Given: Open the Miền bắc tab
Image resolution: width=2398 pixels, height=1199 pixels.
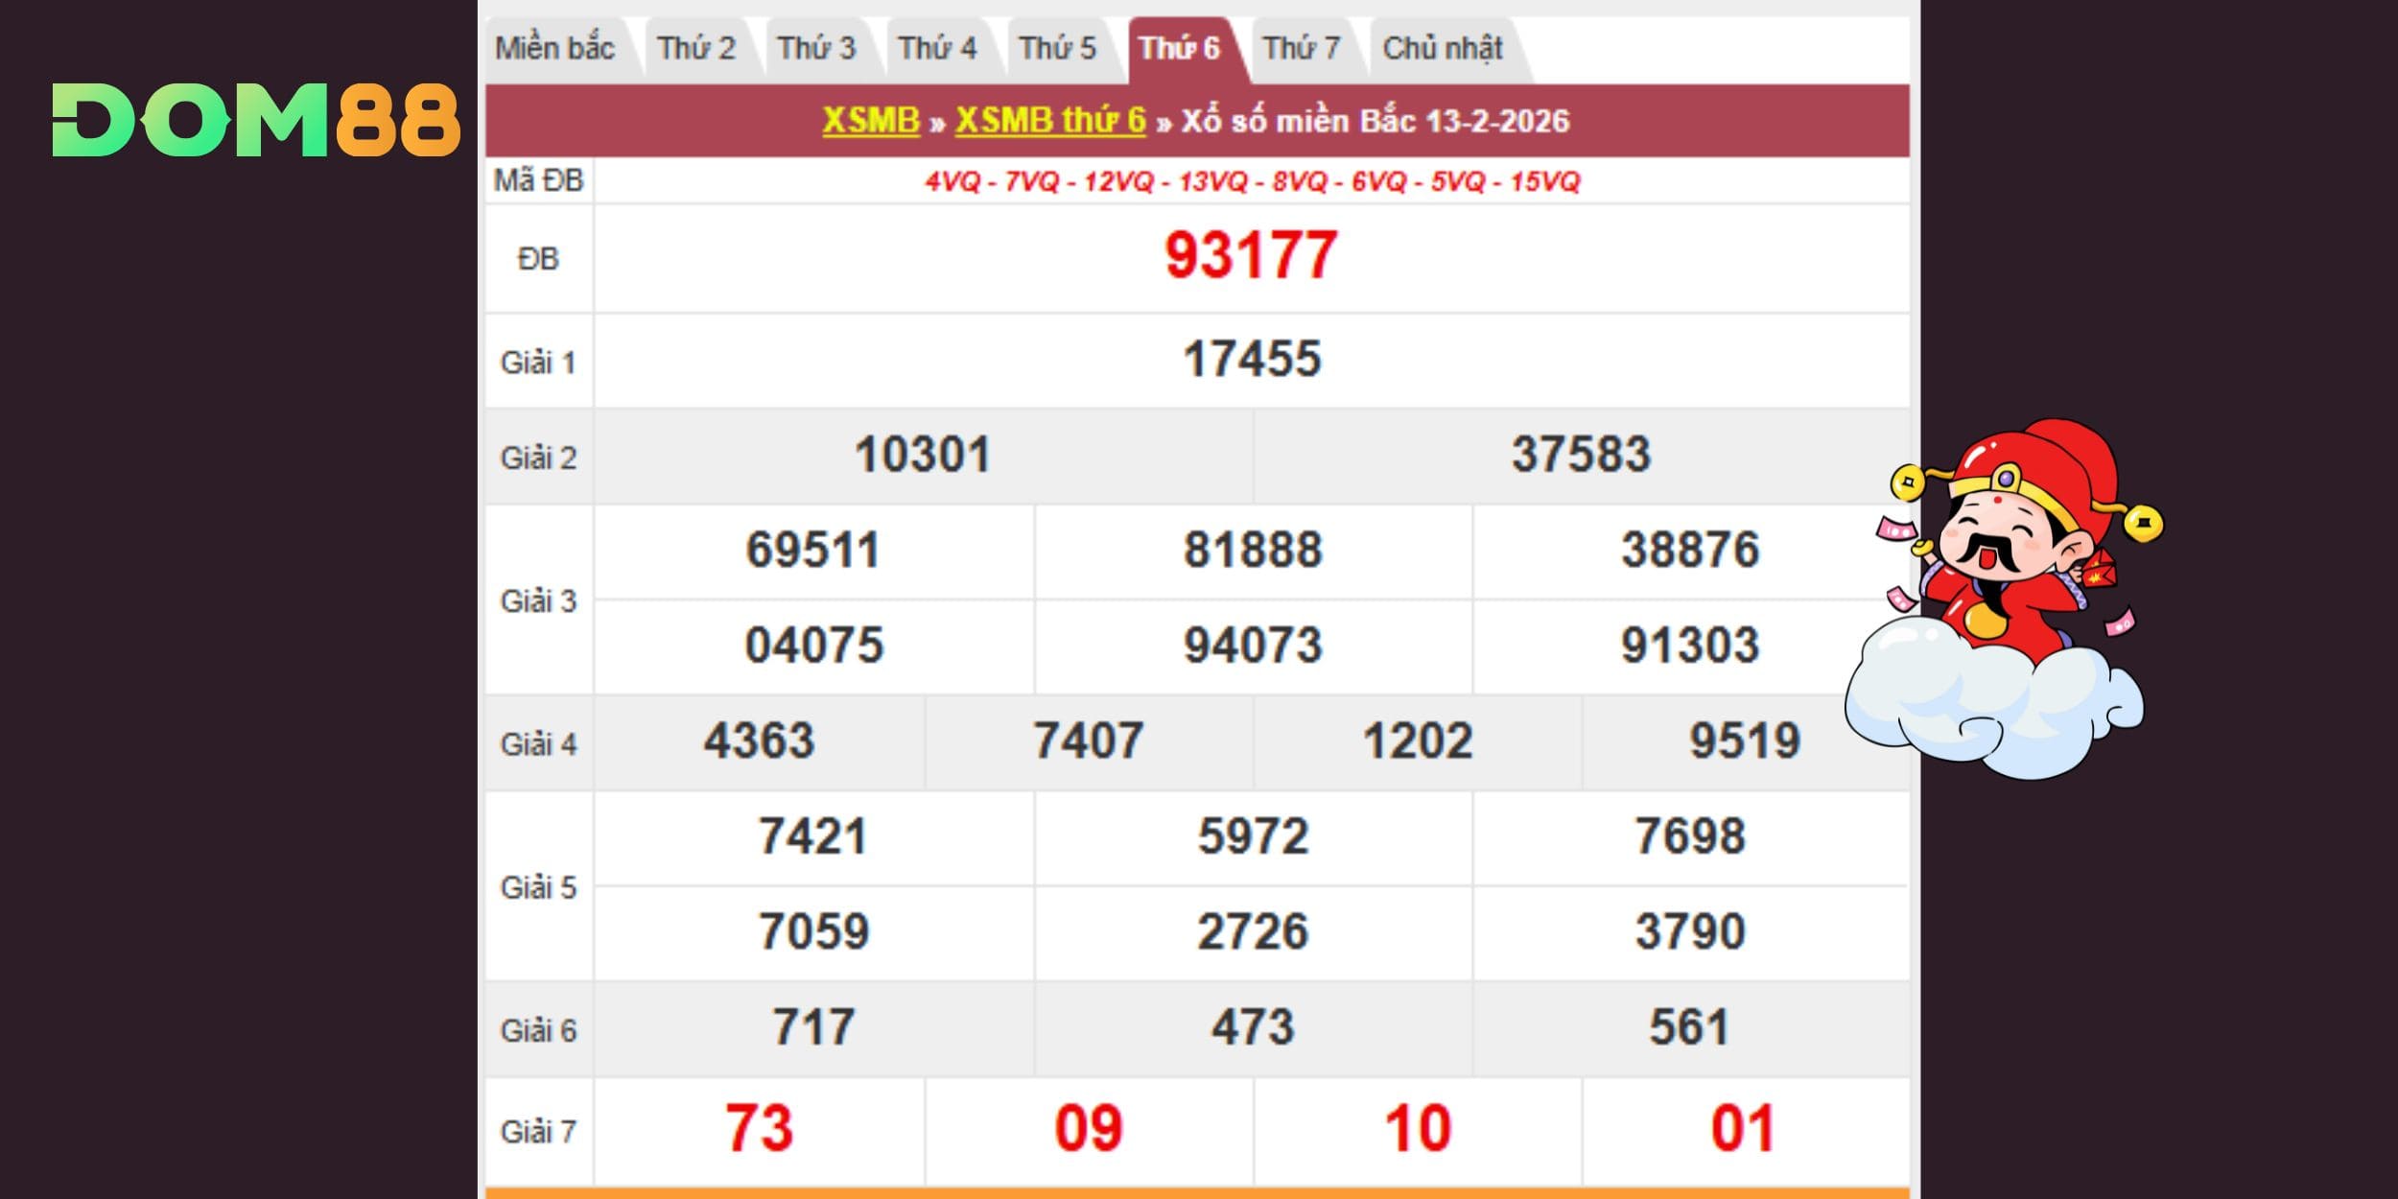Looking at the screenshot, I should [554, 48].
